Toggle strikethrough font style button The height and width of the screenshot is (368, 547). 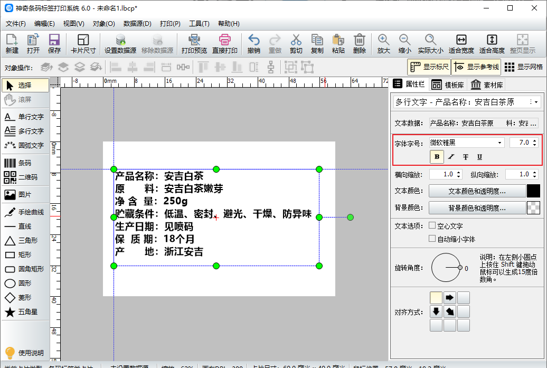(x=465, y=157)
